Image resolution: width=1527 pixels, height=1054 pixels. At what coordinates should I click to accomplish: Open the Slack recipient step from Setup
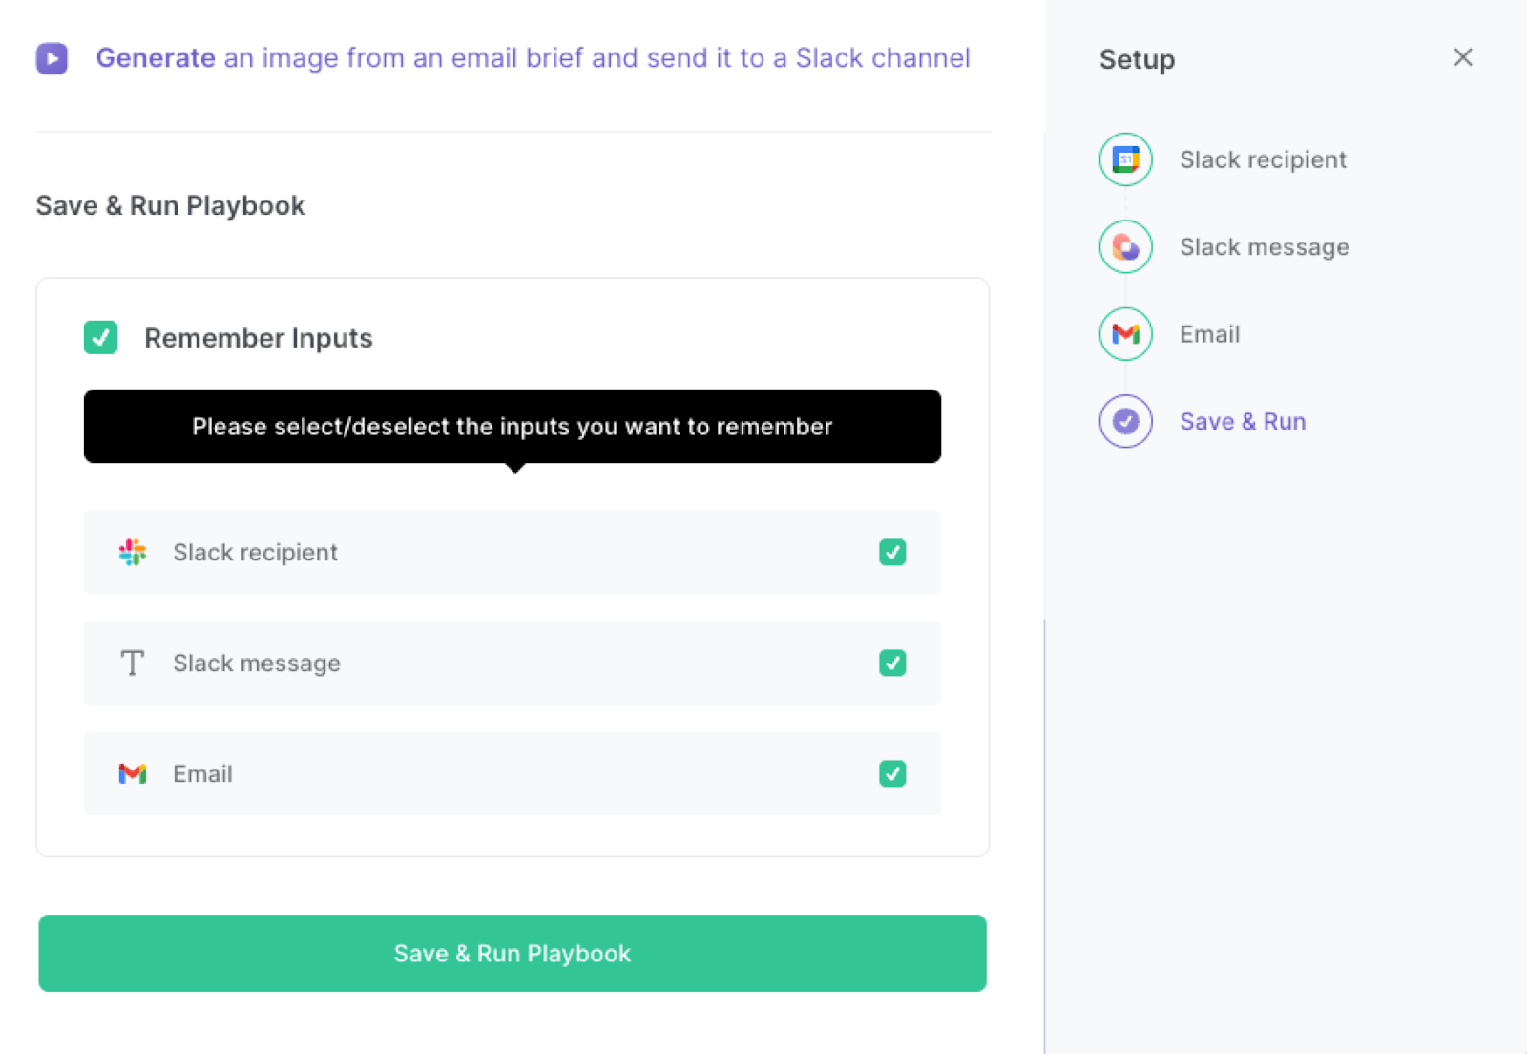pyautogui.click(x=1263, y=159)
